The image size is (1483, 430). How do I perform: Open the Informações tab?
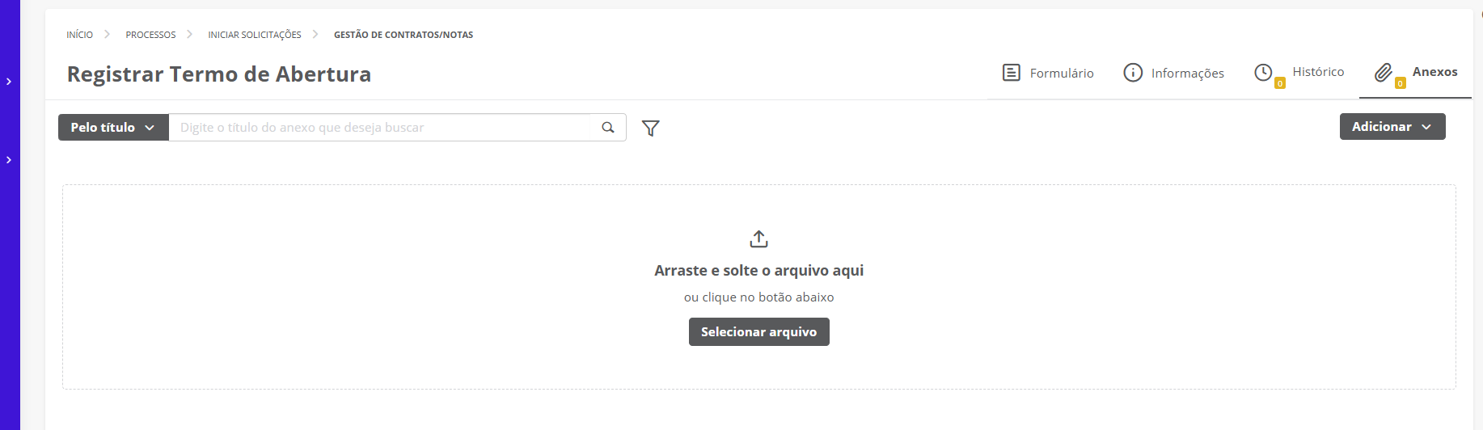[x=1187, y=74]
